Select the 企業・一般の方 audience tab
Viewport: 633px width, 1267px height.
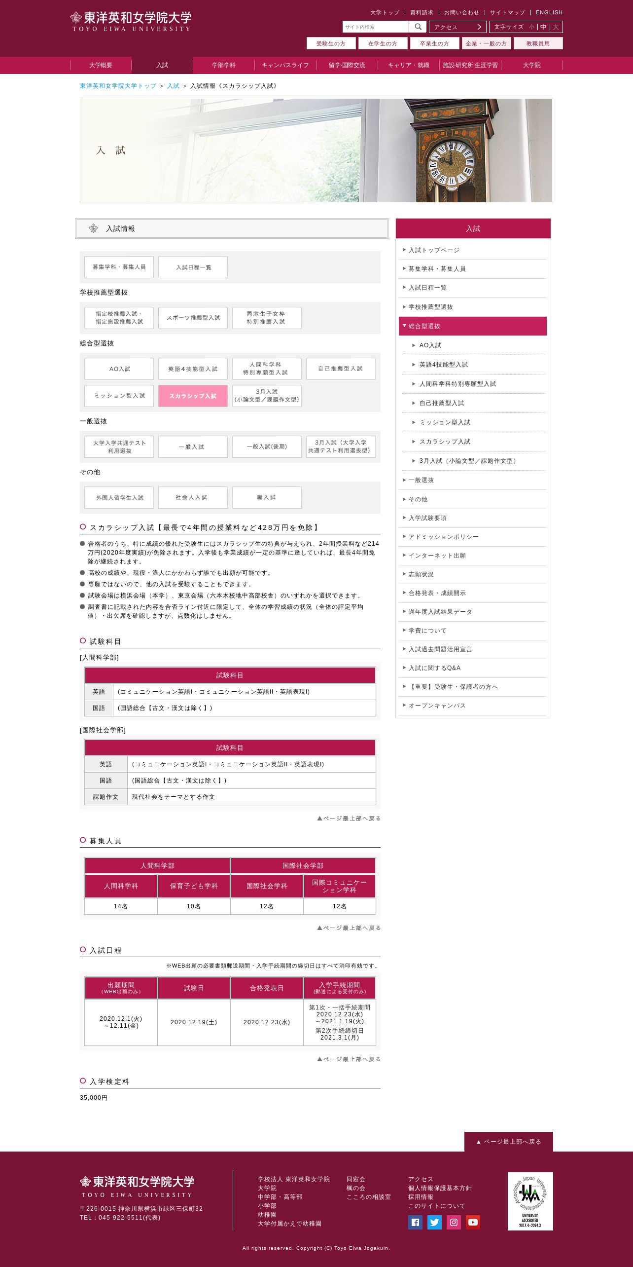[486, 43]
